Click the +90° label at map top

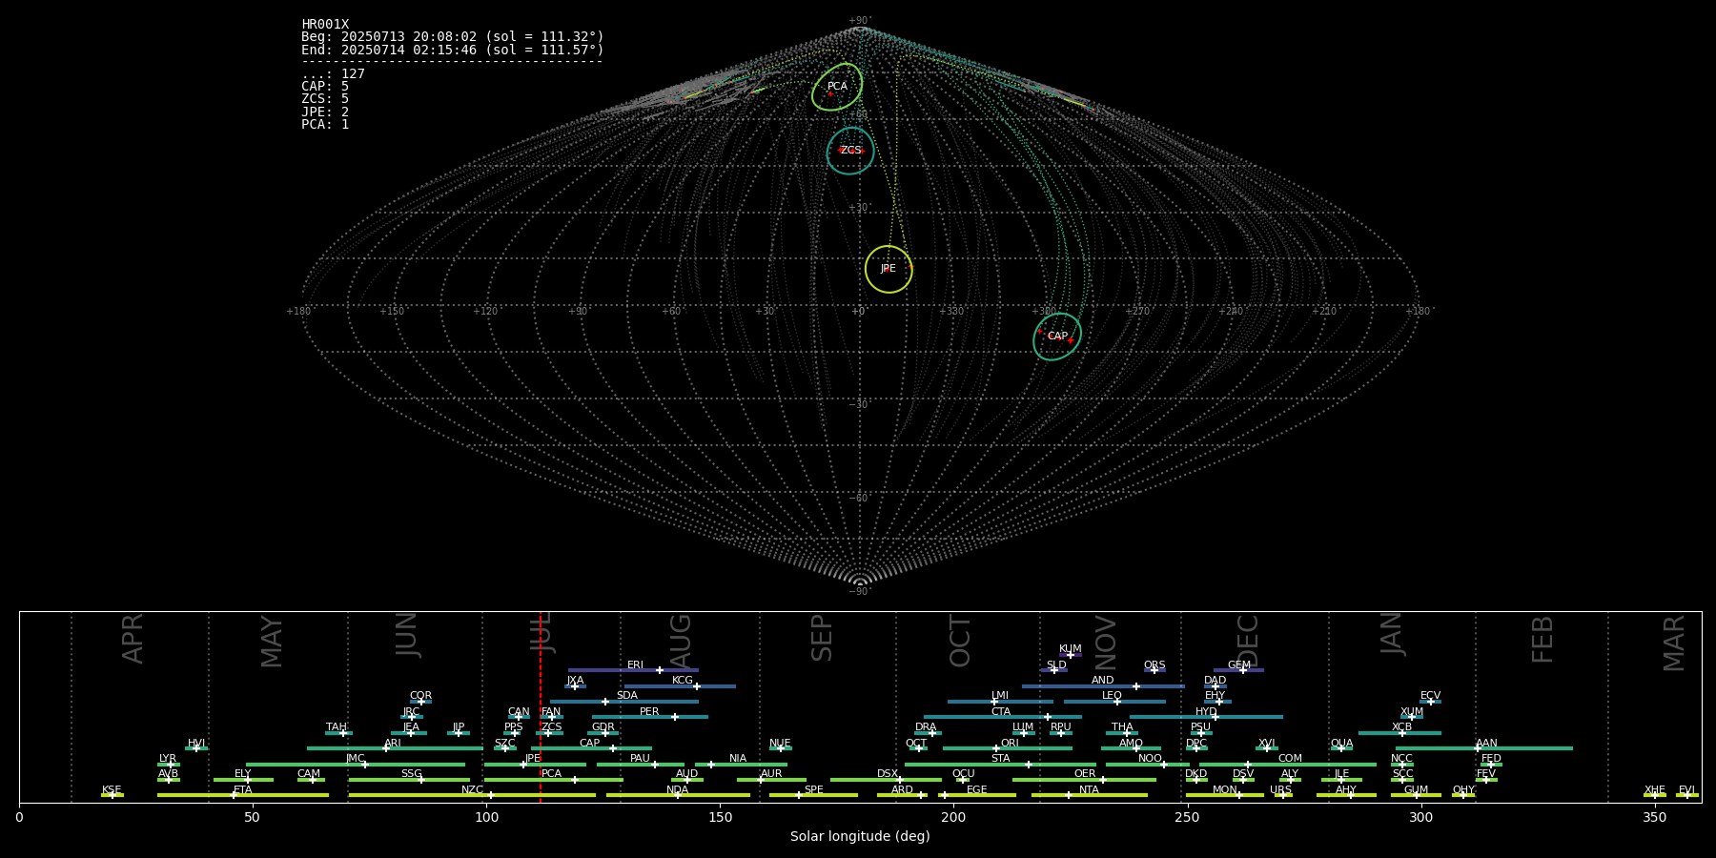pyautogui.click(x=860, y=21)
